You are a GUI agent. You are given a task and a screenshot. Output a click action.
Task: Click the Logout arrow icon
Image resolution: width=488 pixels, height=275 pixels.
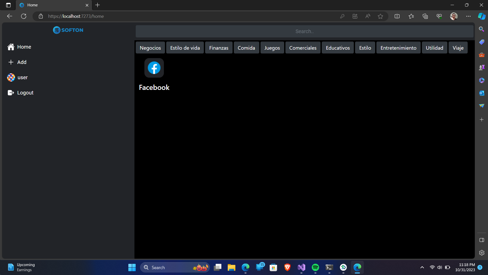11,93
